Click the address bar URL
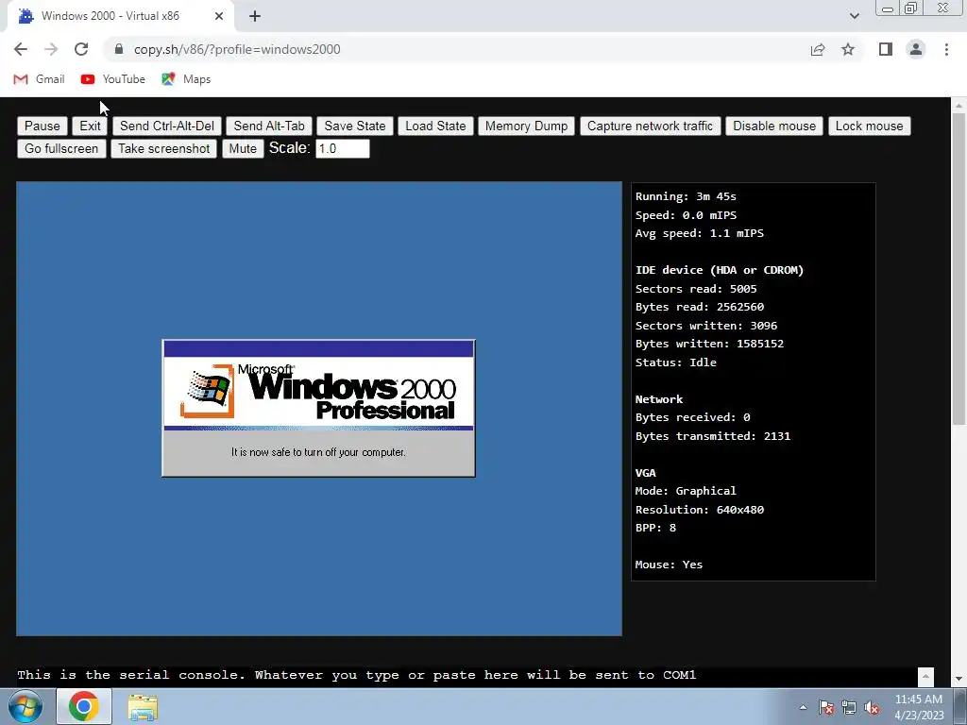 237,49
